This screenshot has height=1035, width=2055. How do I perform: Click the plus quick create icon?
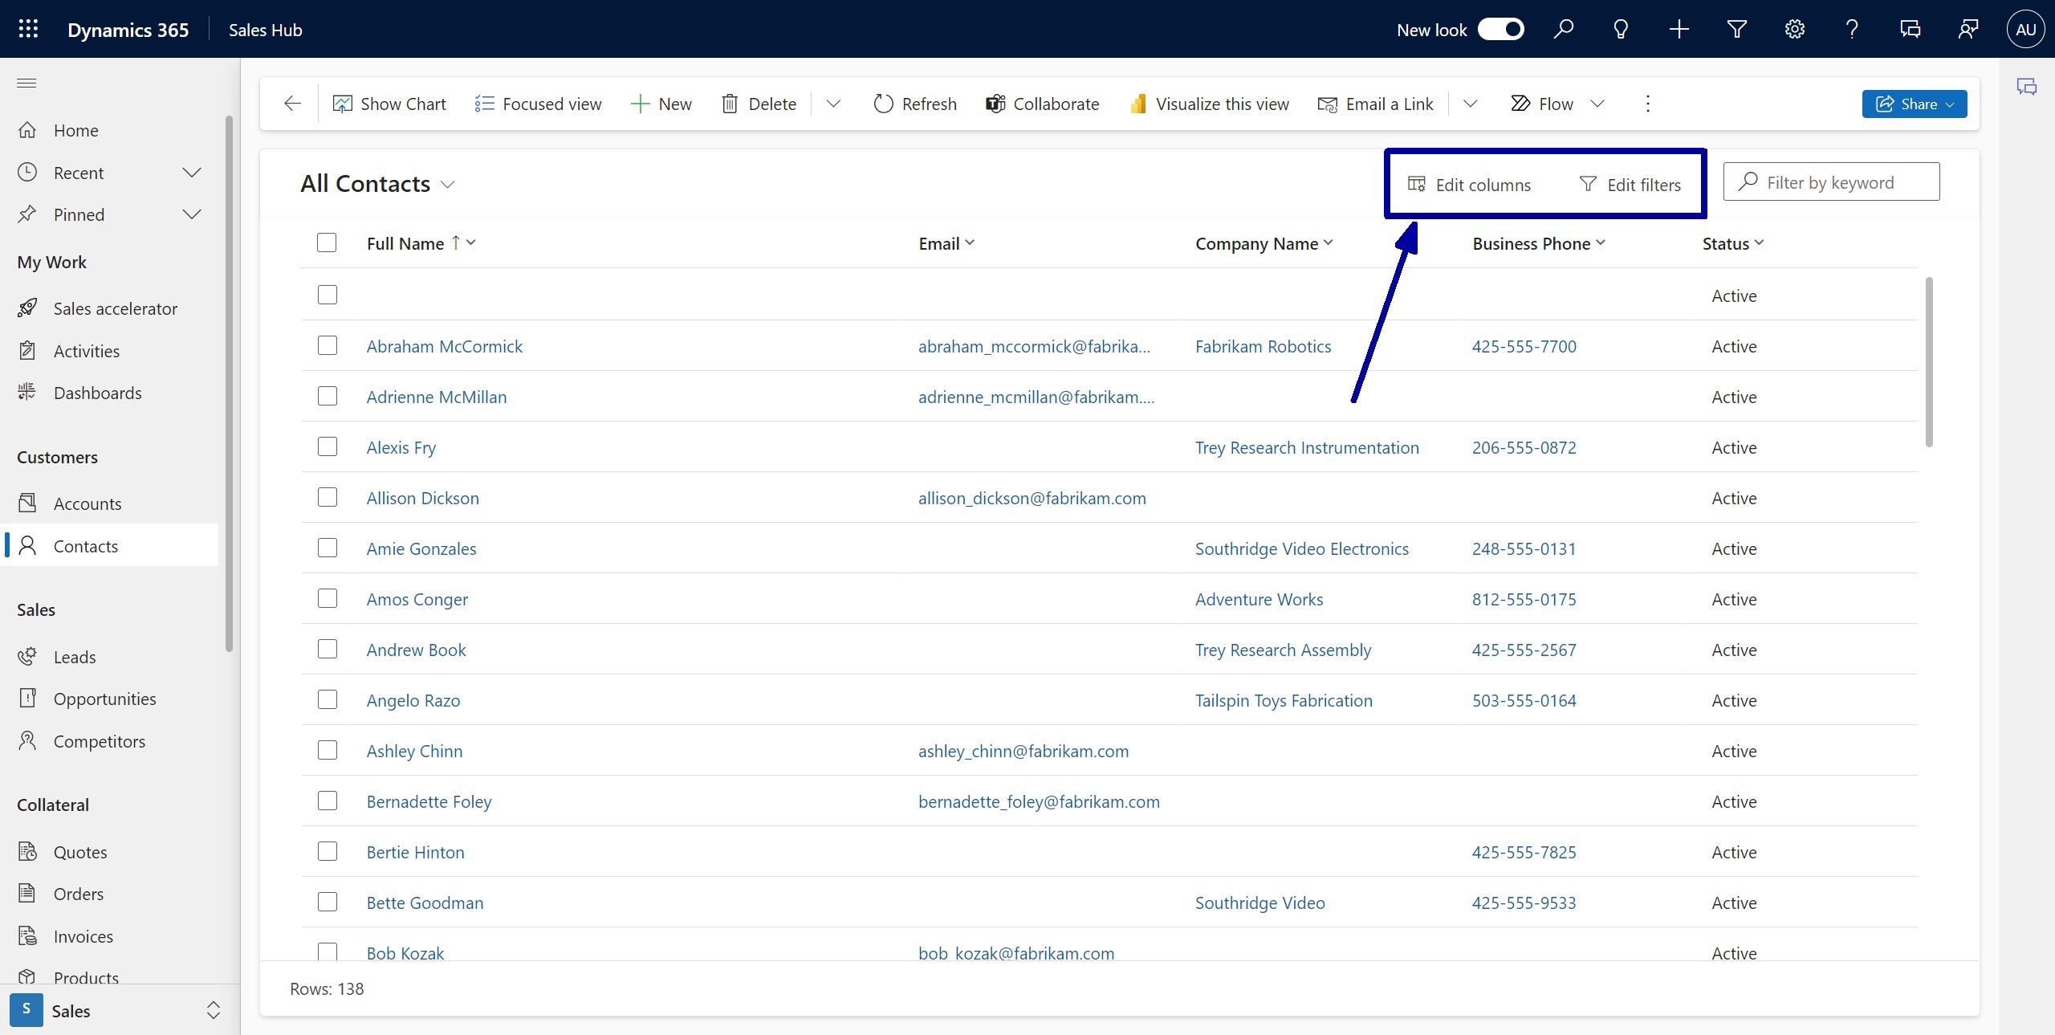pyautogui.click(x=1679, y=30)
